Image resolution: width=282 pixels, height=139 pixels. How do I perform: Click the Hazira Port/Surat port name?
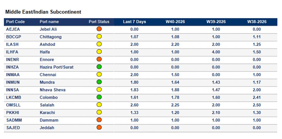pos(57,67)
